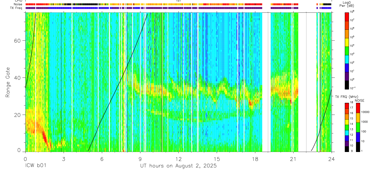Click the '12' tick on the time axis

click(178, 159)
